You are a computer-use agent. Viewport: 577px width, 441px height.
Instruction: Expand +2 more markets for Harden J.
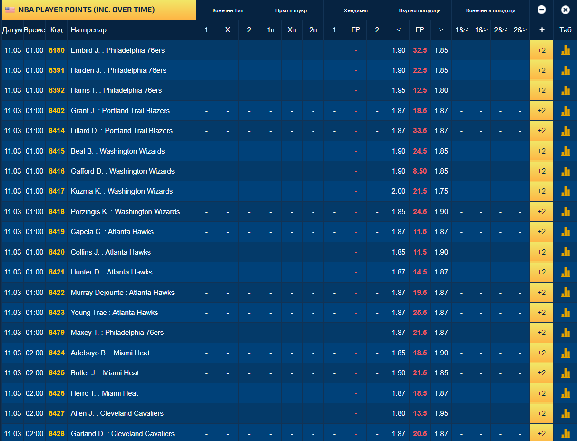[x=541, y=70]
